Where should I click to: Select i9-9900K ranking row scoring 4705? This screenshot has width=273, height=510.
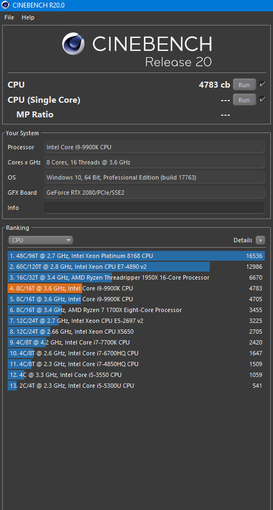pos(136,299)
